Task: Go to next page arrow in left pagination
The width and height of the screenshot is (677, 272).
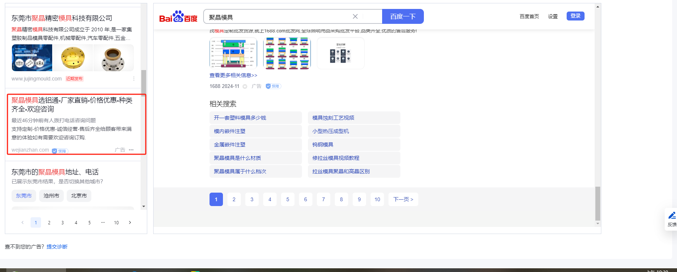Action: pos(130,222)
